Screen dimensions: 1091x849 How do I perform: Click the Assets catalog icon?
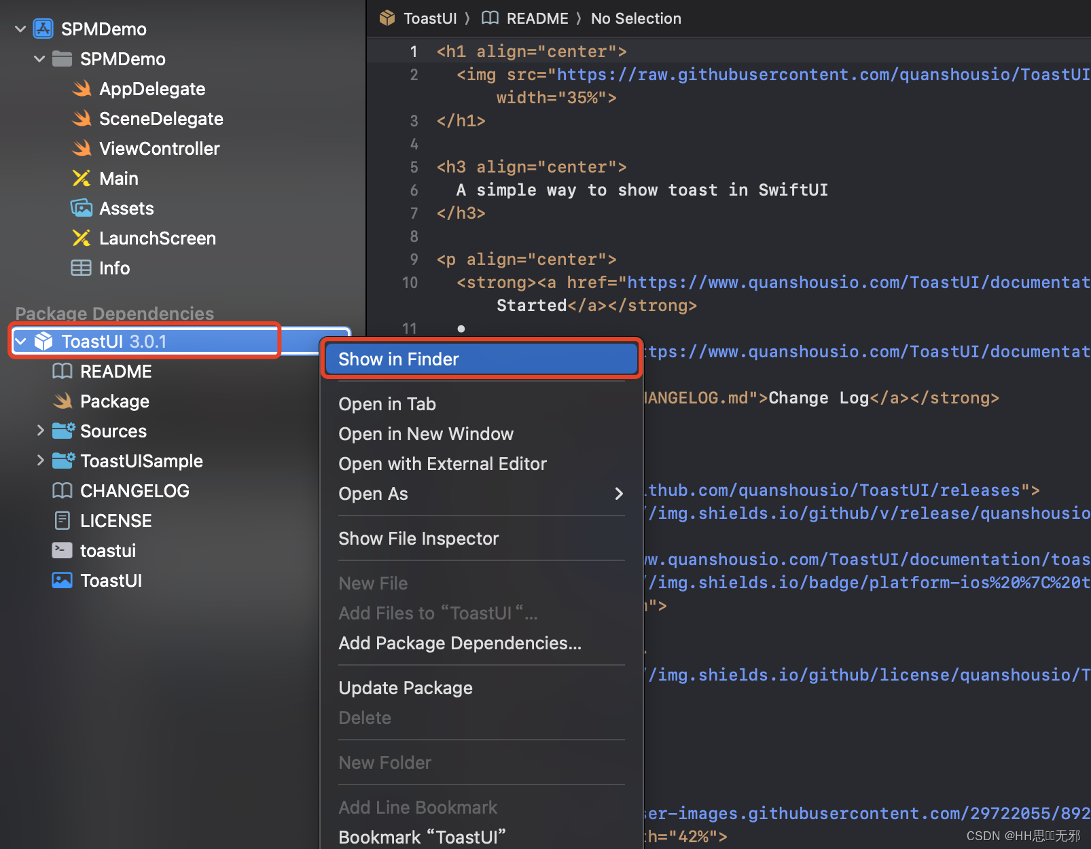coord(82,208)
